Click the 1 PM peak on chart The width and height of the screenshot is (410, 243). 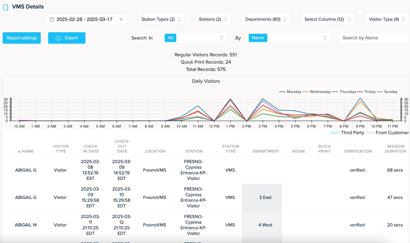pos(230,99)
